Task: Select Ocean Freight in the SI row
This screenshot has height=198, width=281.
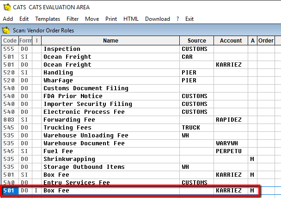Action: [x=67, y=57]
